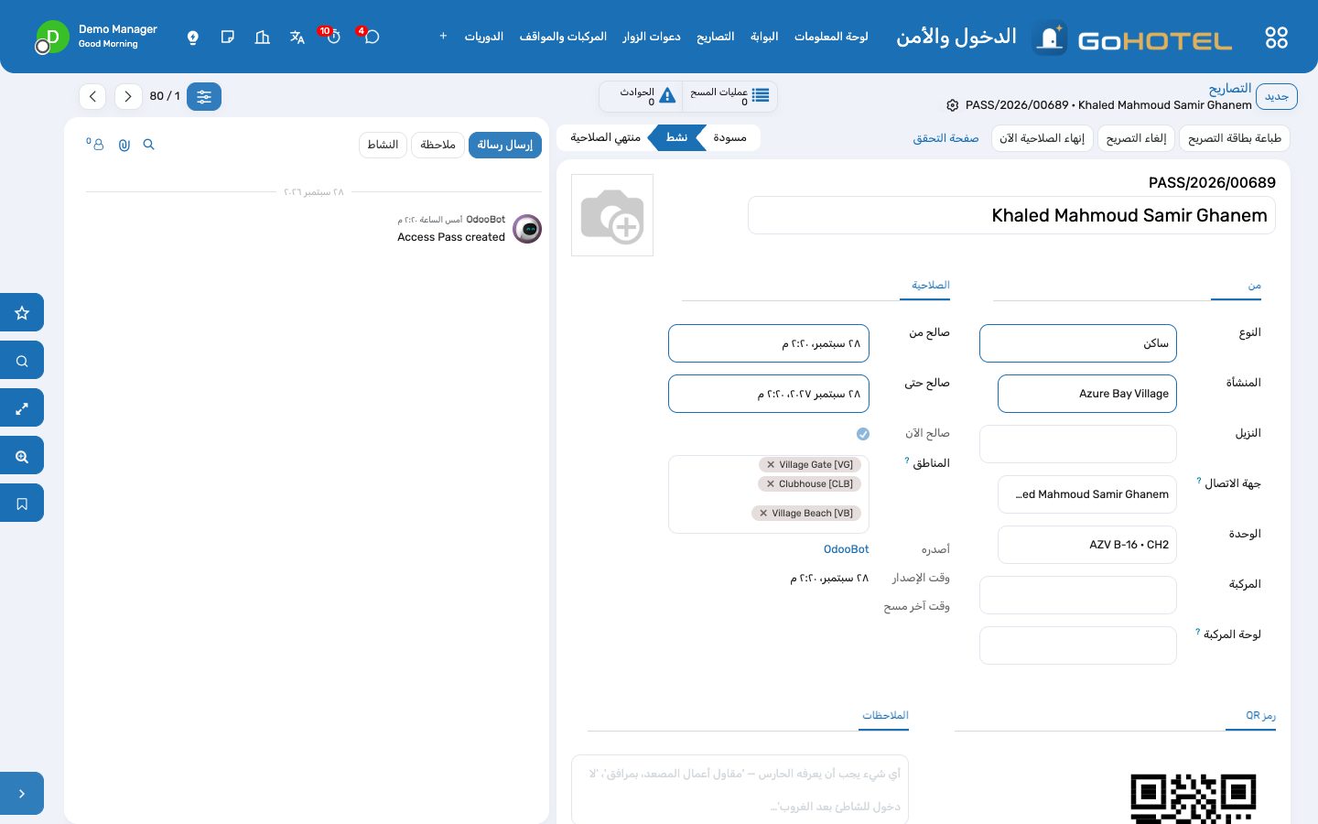This screenshot has width=1318, height=824.
Task: Set status to منتهي الصلاحية
Action: click(x=606, y=138)
